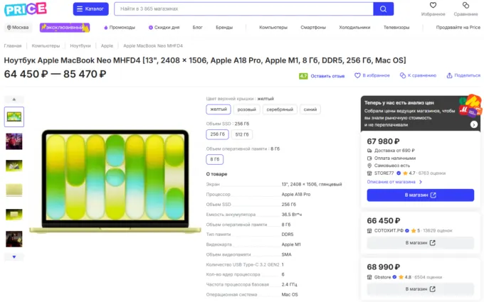484x302 pixels.
Task: Go to Apple breadcrumb
Action: 107,46
